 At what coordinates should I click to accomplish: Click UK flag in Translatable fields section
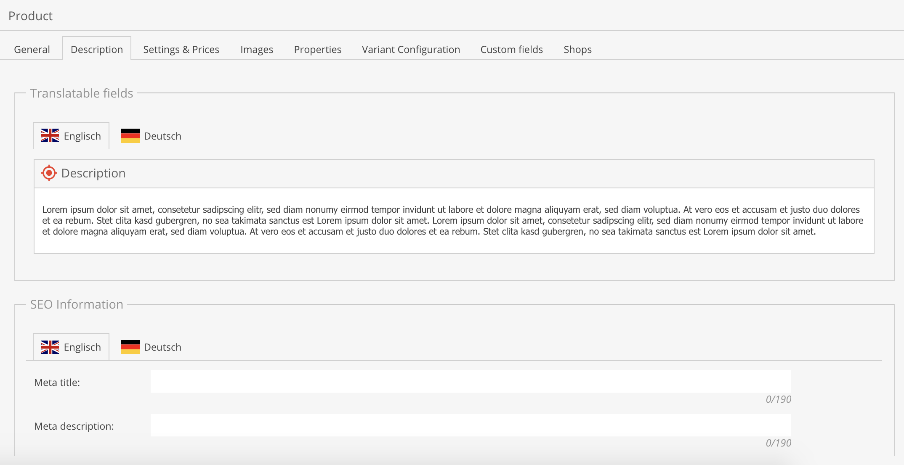point(50,136)
